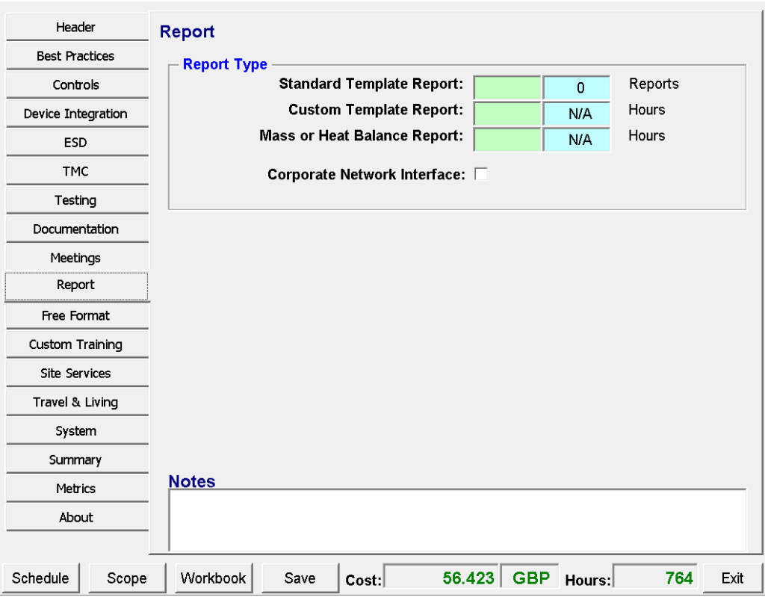The width and height of the screenshot is (765, 597).
Task: Go to the Device Integration tab
Action: 76,114
